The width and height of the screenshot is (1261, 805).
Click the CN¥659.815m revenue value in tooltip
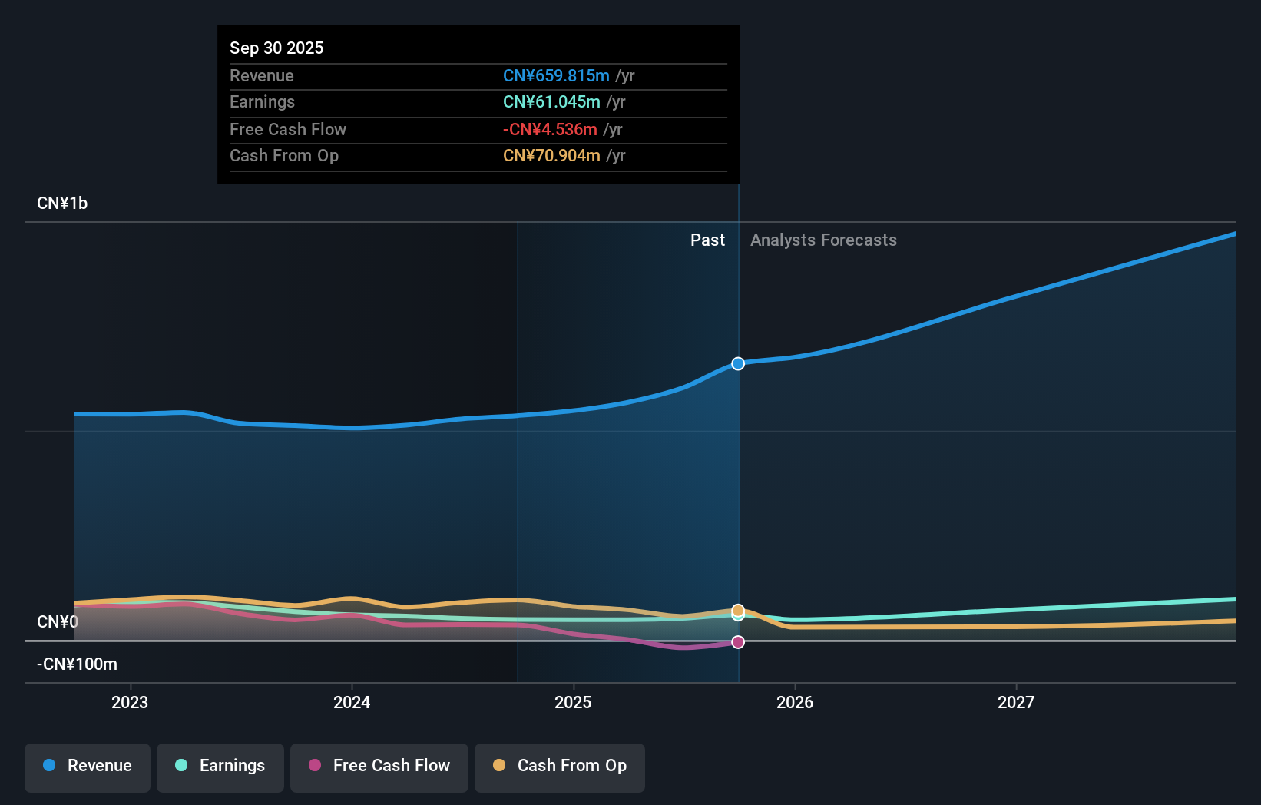556,75
